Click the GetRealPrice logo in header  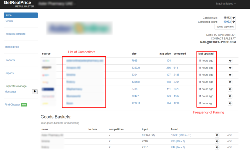(x=17, y=3)
